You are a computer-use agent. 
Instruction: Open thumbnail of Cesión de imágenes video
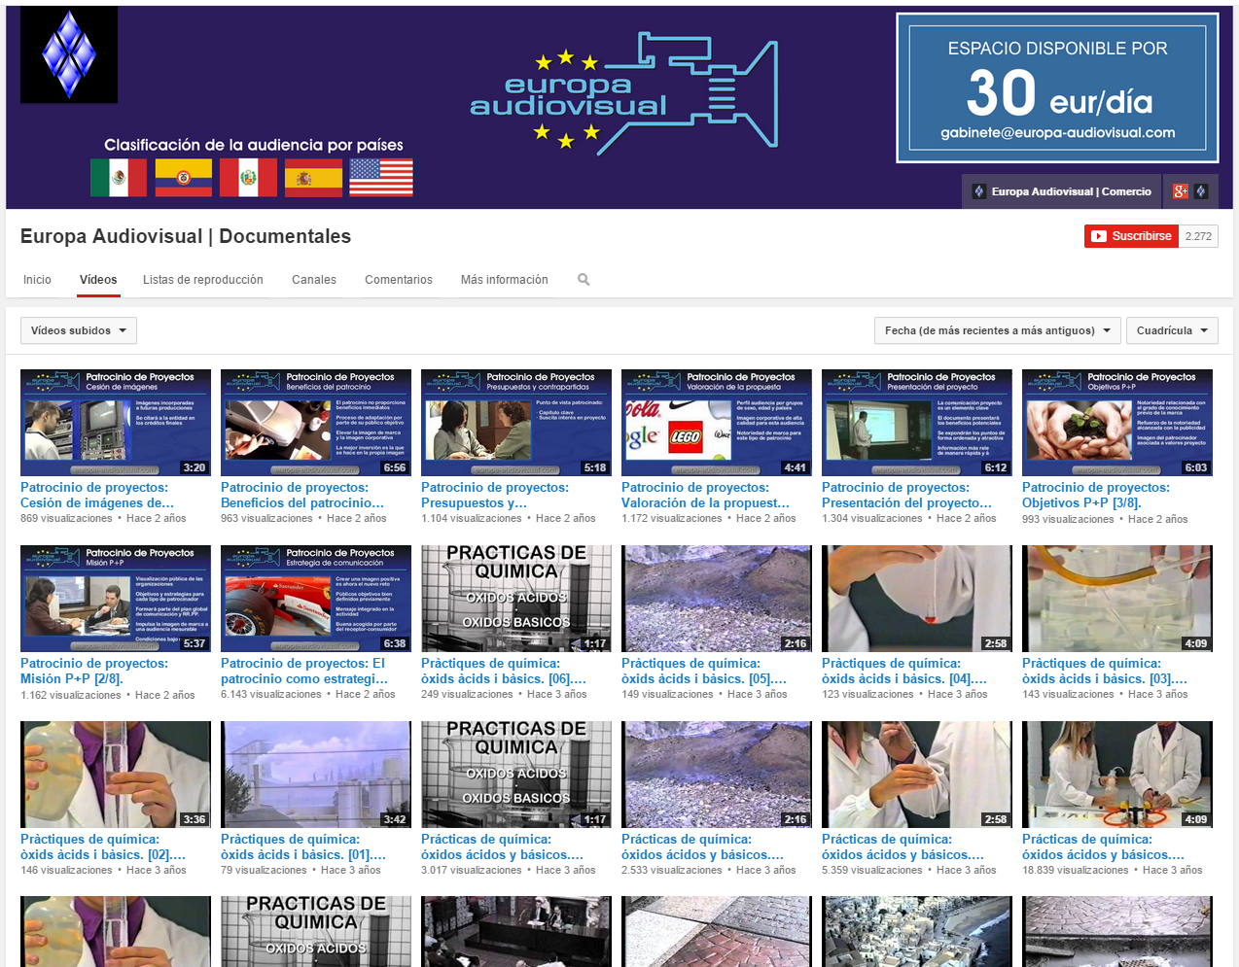[x=116, y=423]
